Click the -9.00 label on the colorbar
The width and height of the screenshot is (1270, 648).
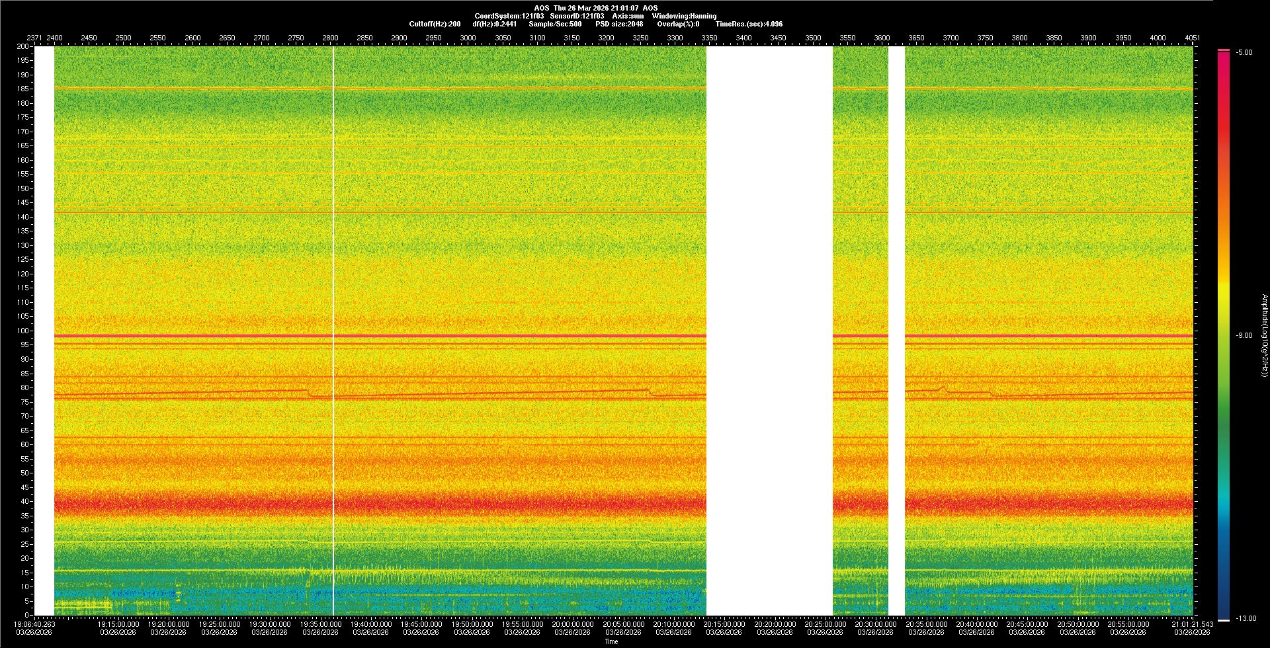(1244, 336)
